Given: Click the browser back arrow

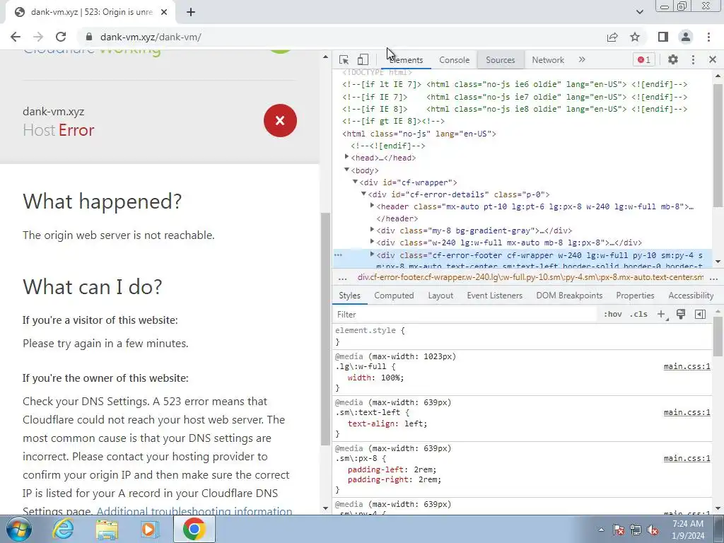Looking at the screenshot, I should pyautogui.click(x=16, y=37).
